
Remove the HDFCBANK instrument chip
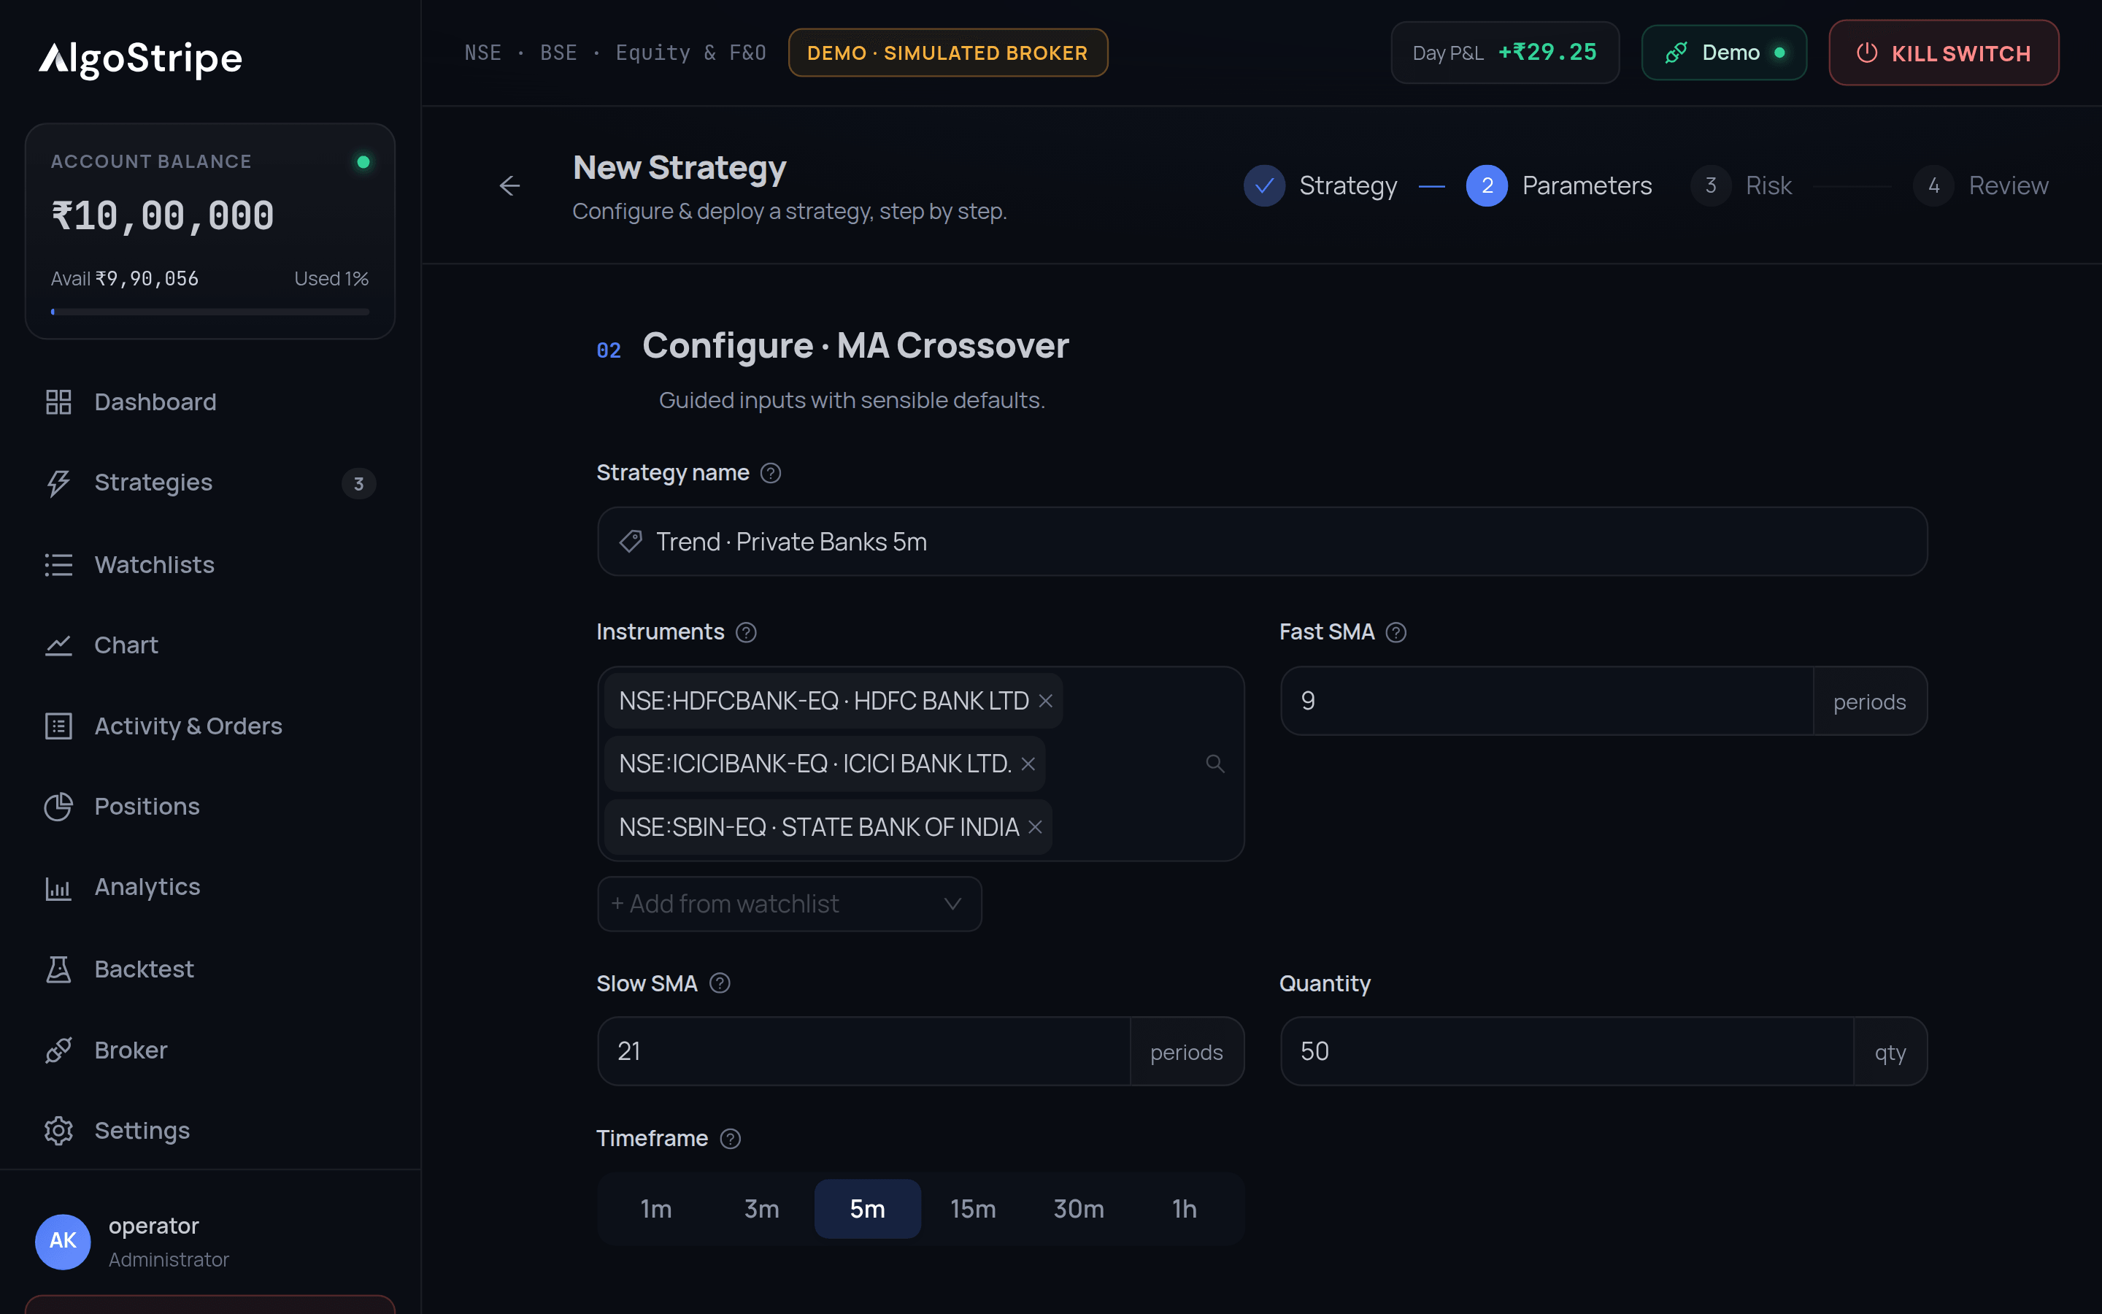[x=1046, y=701]
